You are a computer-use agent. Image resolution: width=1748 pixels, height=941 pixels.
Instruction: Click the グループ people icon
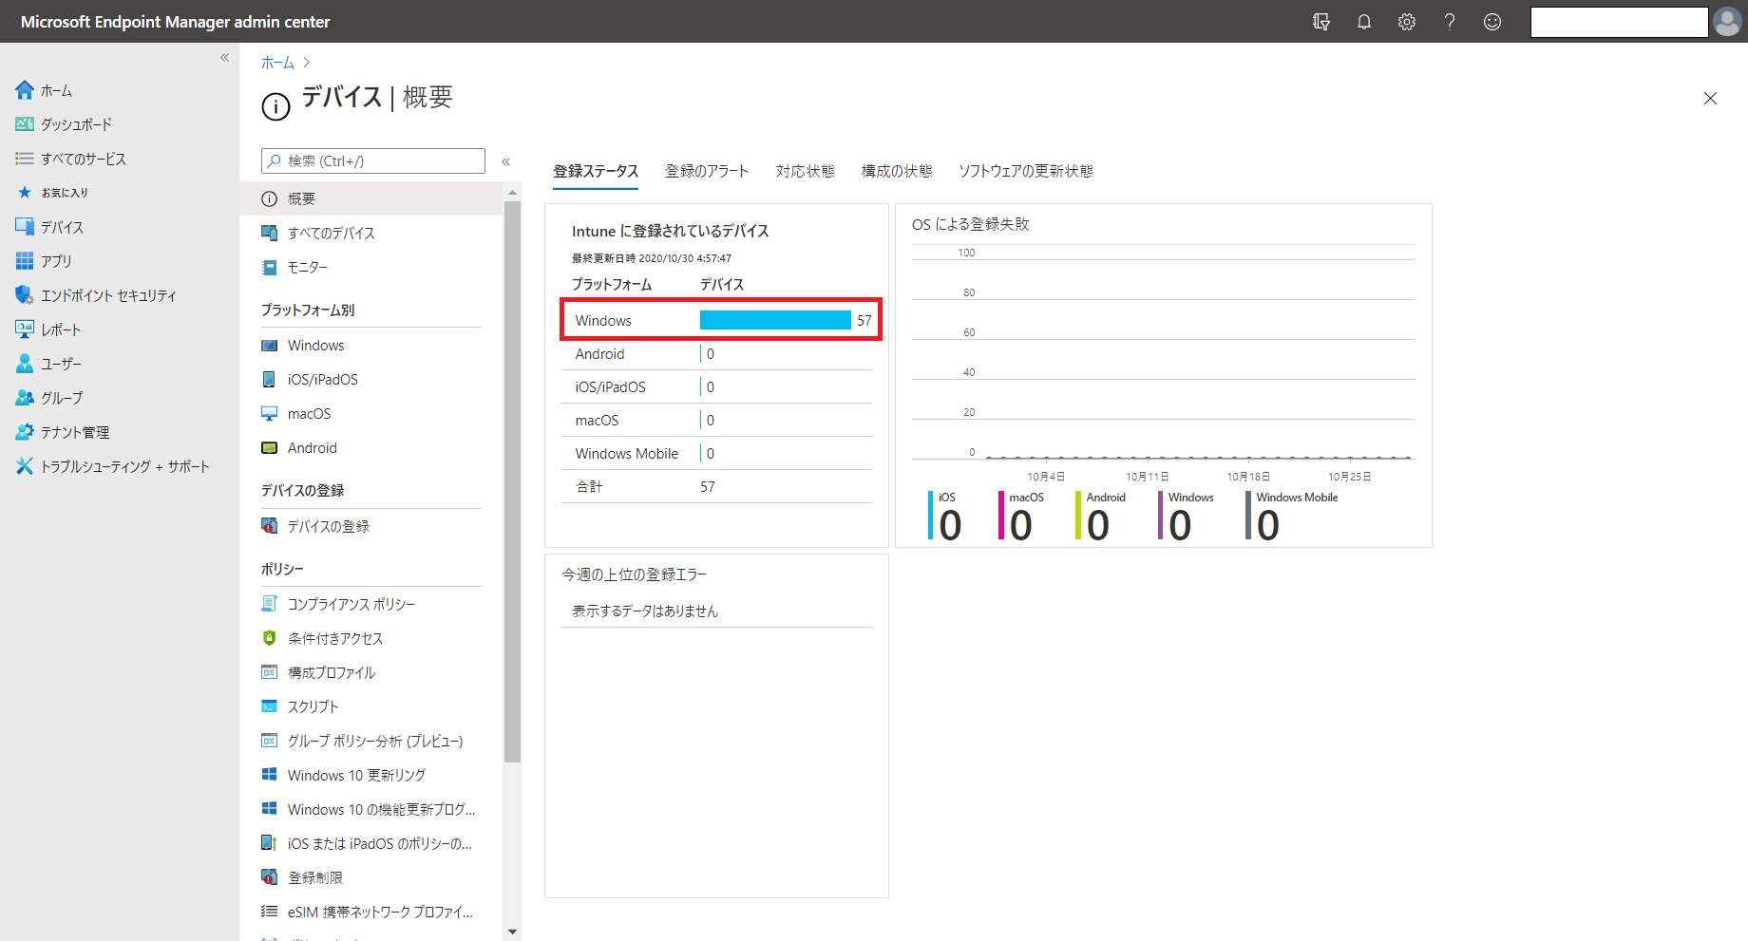[25, 398]
